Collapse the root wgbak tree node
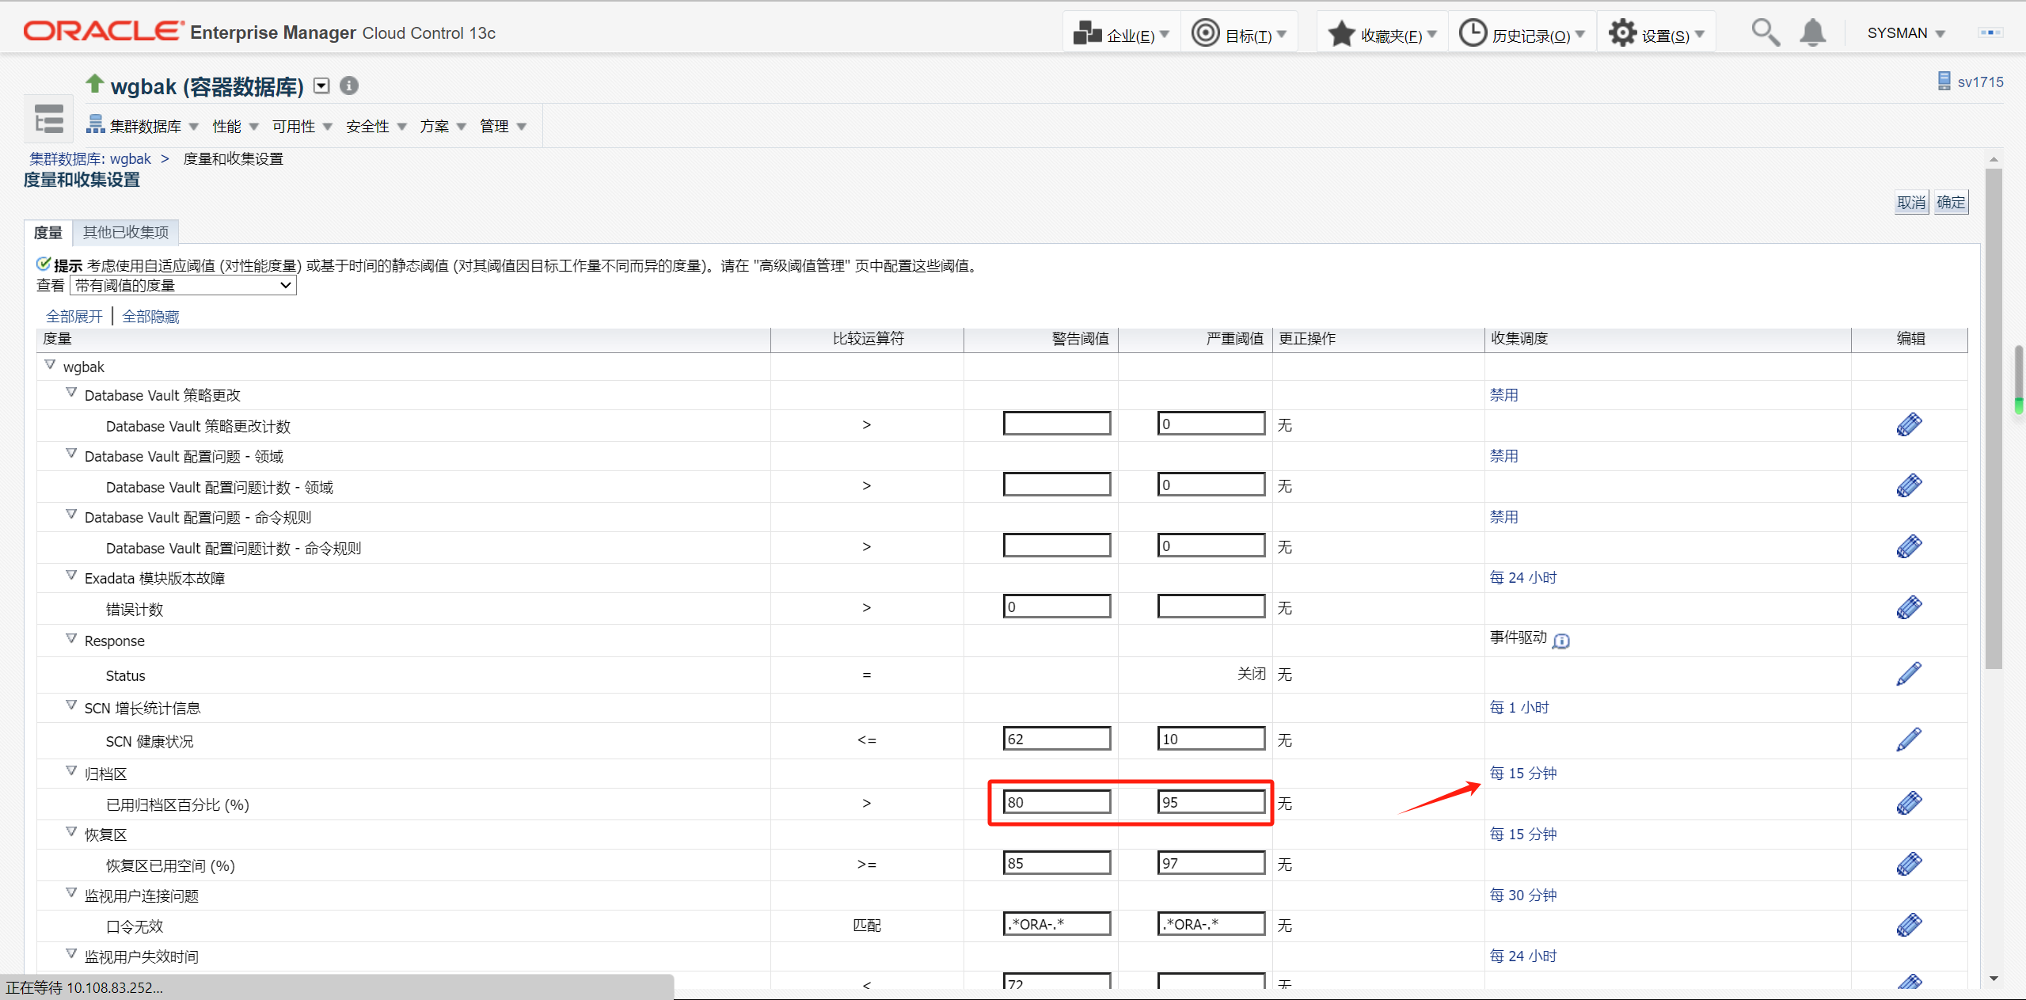 (x=50, y=365)
